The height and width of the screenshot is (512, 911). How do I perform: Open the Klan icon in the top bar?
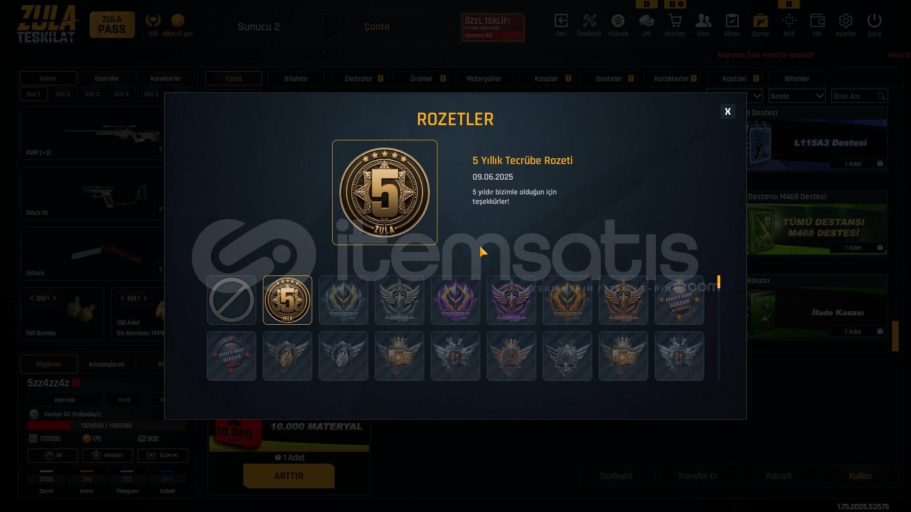[x=703, y=25]
